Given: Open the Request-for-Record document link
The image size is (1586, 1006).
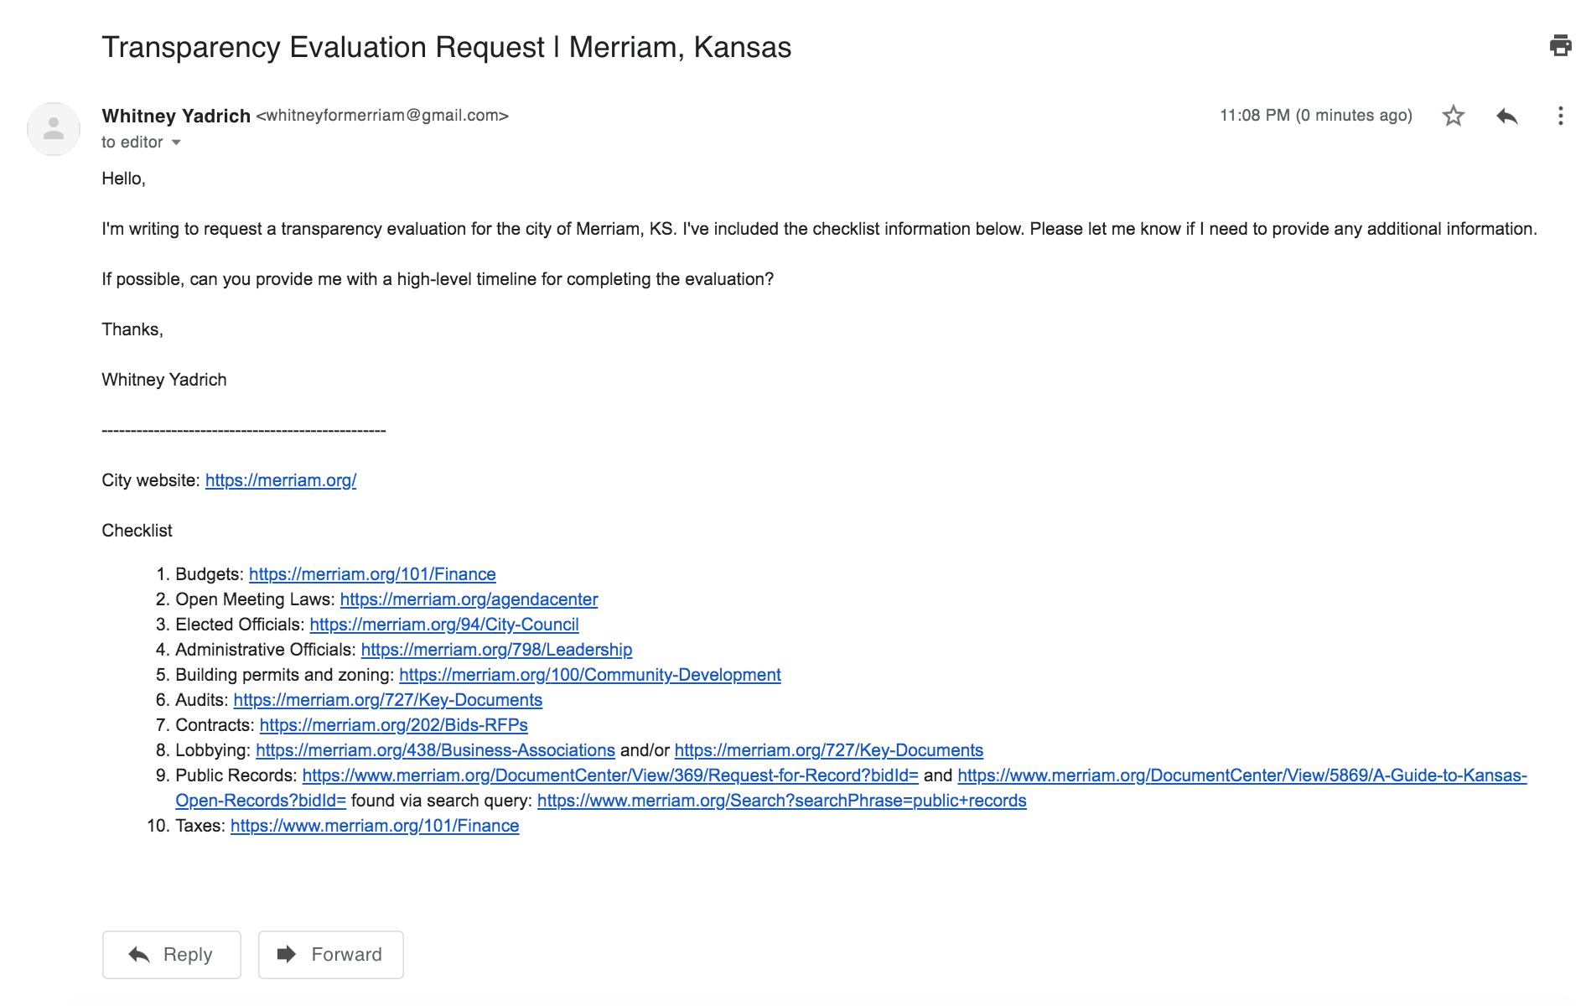Looking at the screenshot, I should (610, 775).
